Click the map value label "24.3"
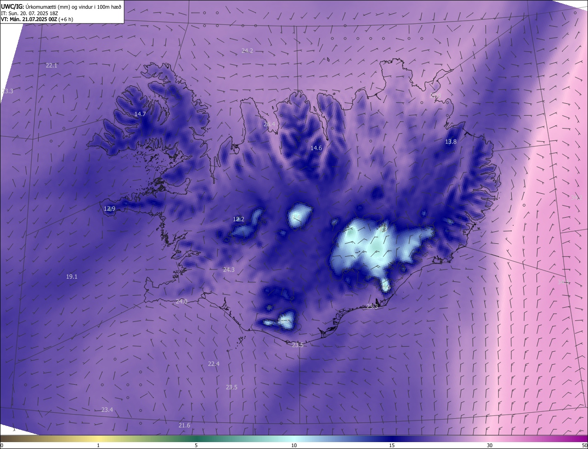 point(228,269)
